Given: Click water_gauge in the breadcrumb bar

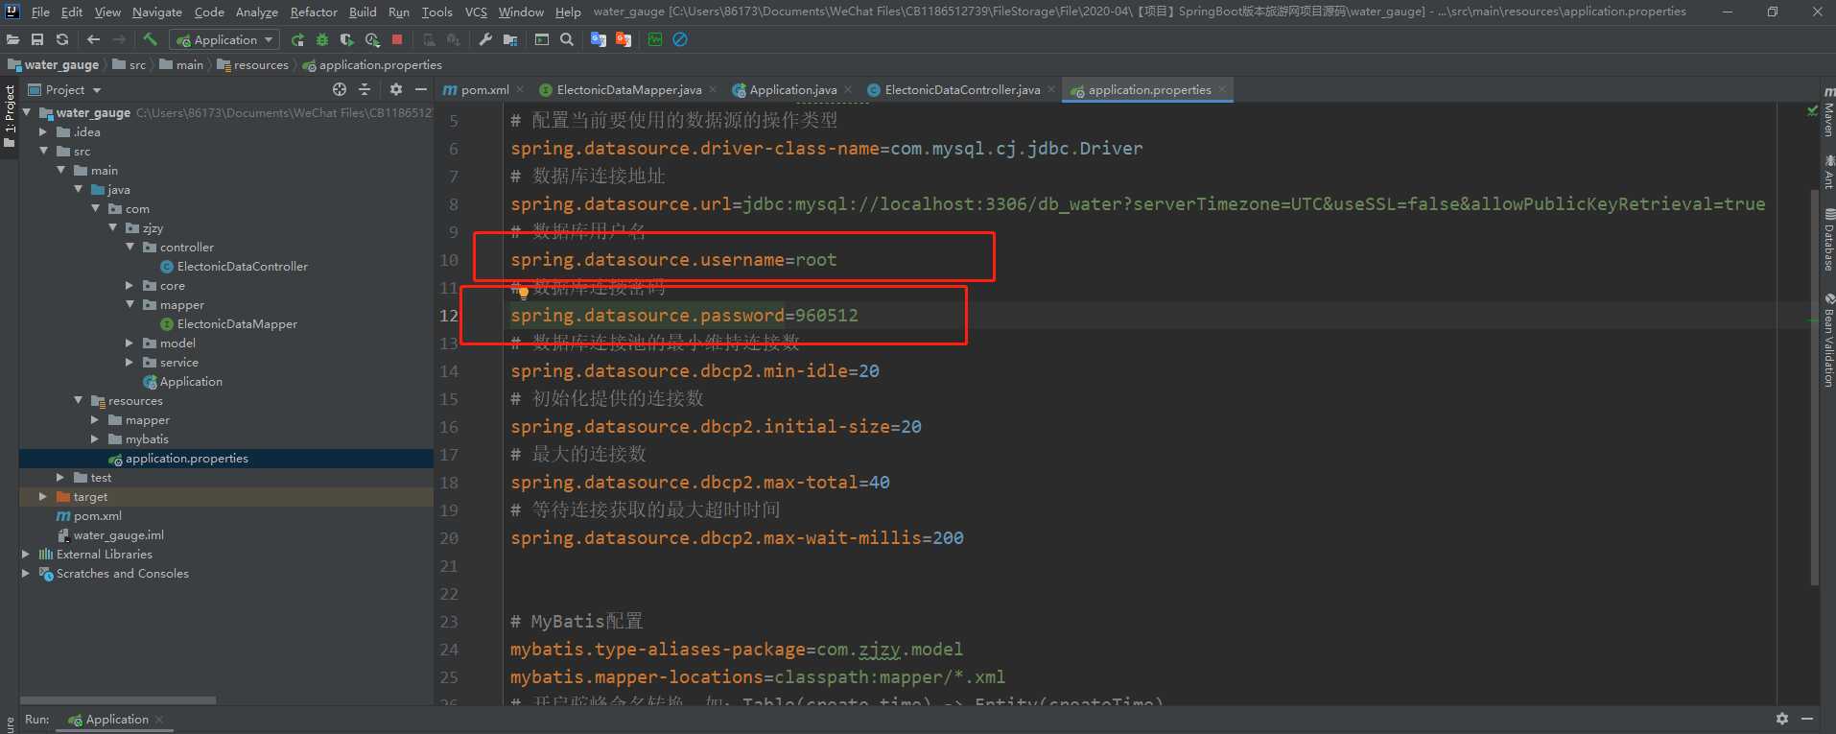Looking at the screenshot, I should (x=54, y=64).
